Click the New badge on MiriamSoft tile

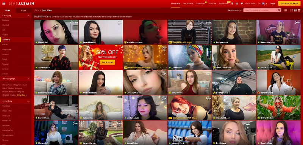[75, 123]
